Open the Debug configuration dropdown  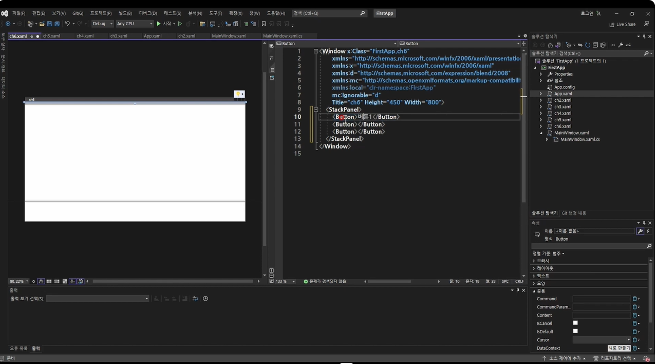click(x=102, y=24)
